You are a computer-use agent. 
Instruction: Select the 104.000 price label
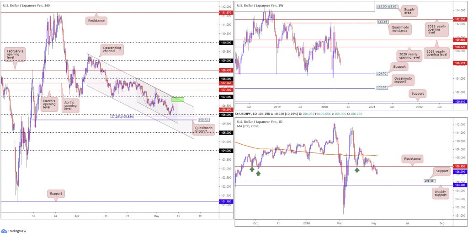click(225, 151)
